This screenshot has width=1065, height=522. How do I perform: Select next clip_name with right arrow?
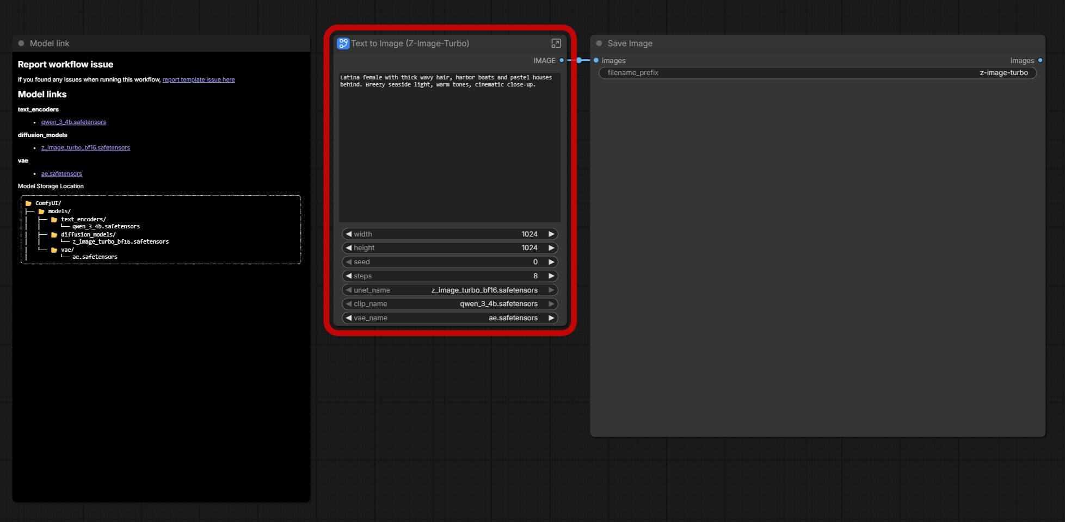click(551, 303)
